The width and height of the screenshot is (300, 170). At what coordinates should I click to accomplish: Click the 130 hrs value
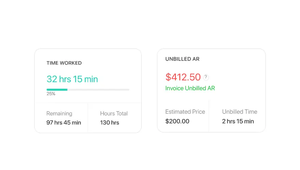pyautogui.click(x=110, y=122)
